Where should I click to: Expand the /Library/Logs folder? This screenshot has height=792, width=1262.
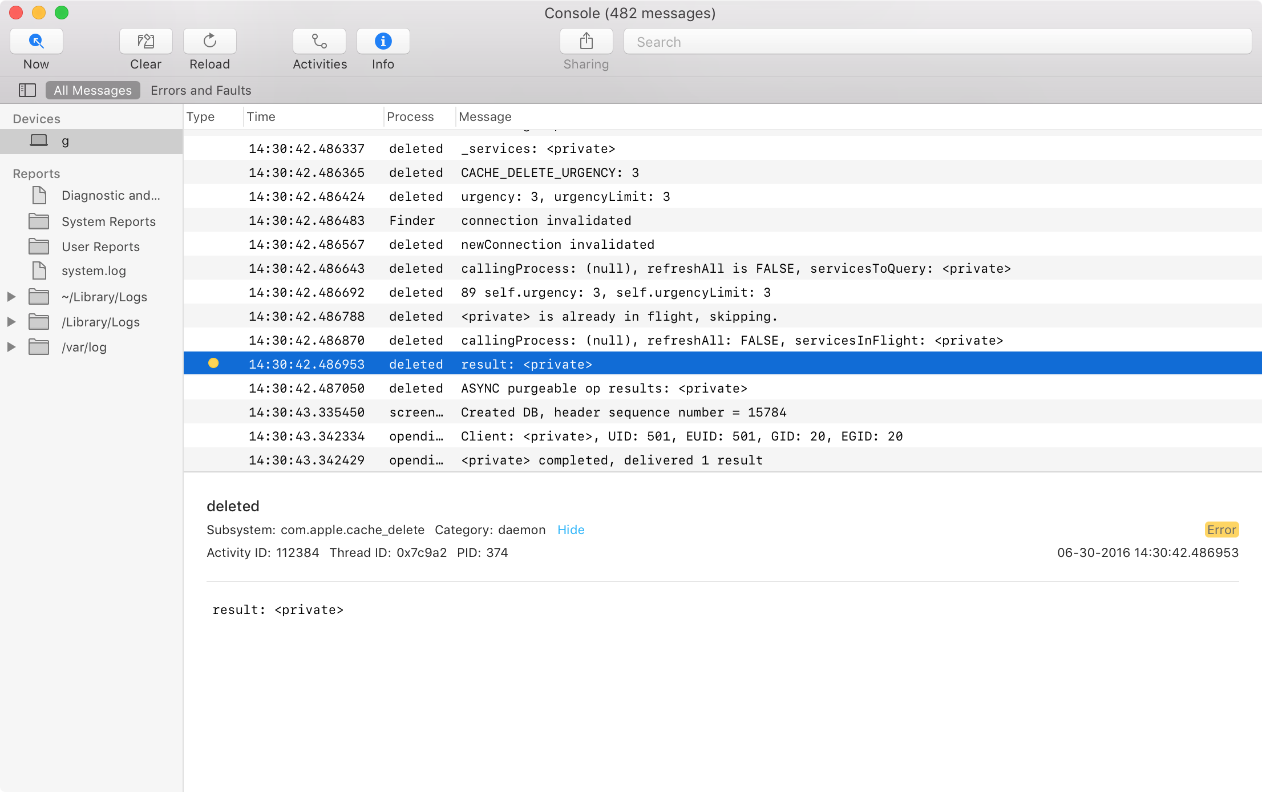[12, 321]
